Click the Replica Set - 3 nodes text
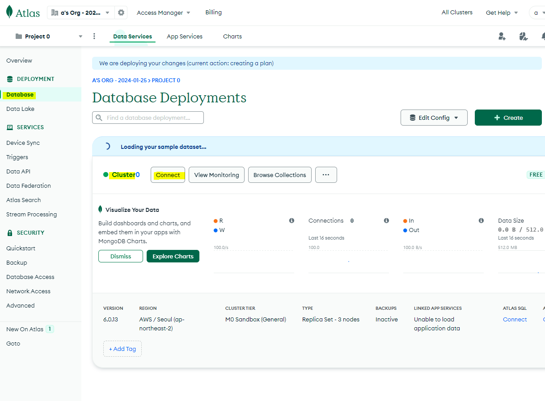 pyautogui.click(x=331, y=319)
